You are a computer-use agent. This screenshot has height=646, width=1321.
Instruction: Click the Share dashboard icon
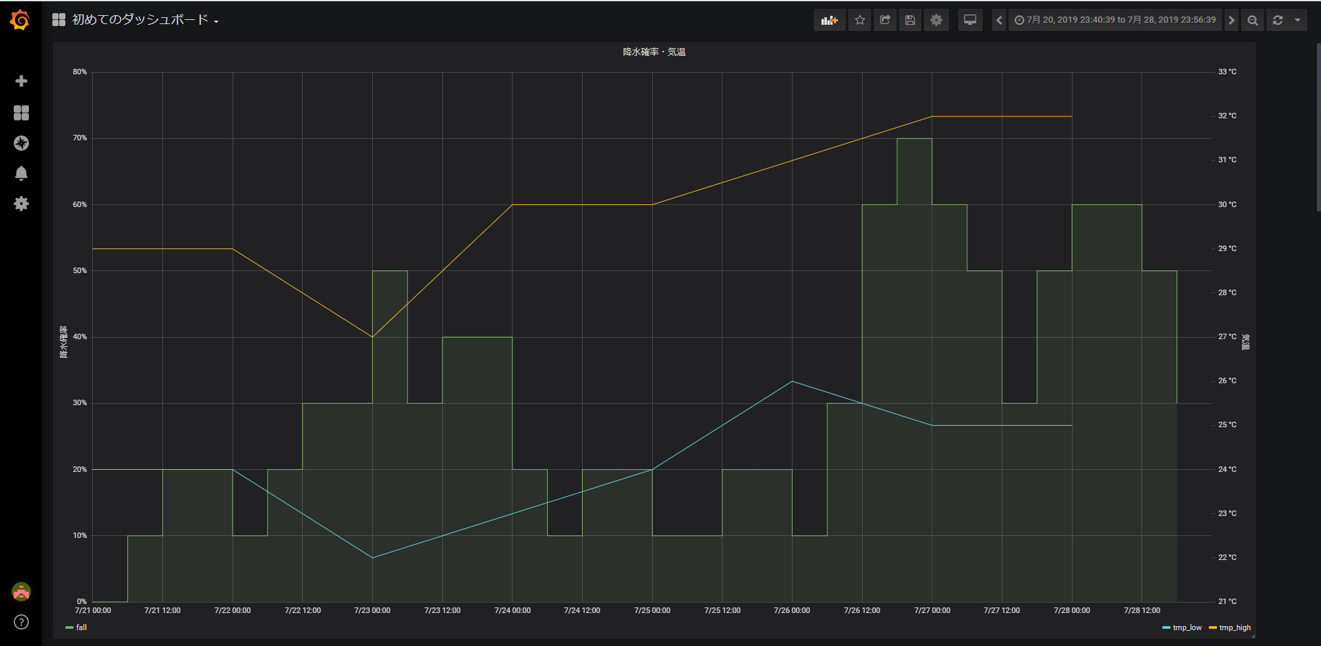tap(885, 20)
